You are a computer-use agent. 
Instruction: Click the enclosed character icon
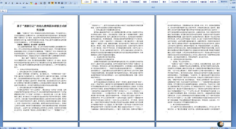pyautogui.click(x=44, y=3)
